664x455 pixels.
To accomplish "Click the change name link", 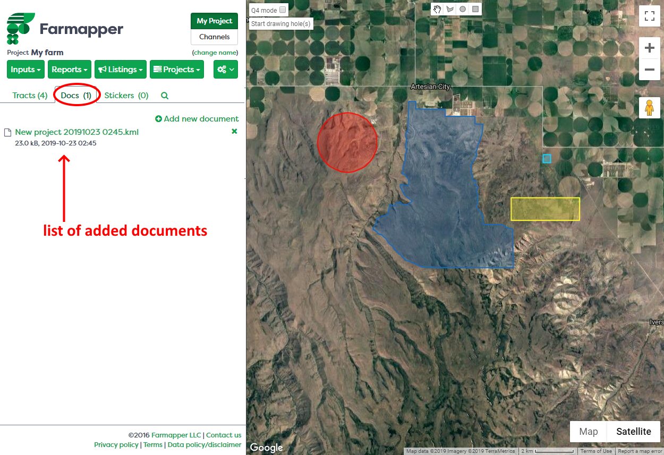I will [215, 53].
